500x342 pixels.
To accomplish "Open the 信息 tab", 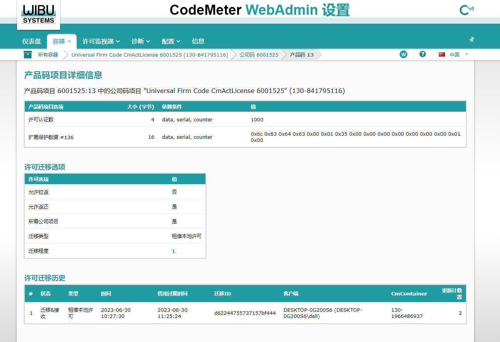I will tap(198, 41).
